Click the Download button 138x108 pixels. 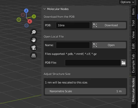point(109,25)
